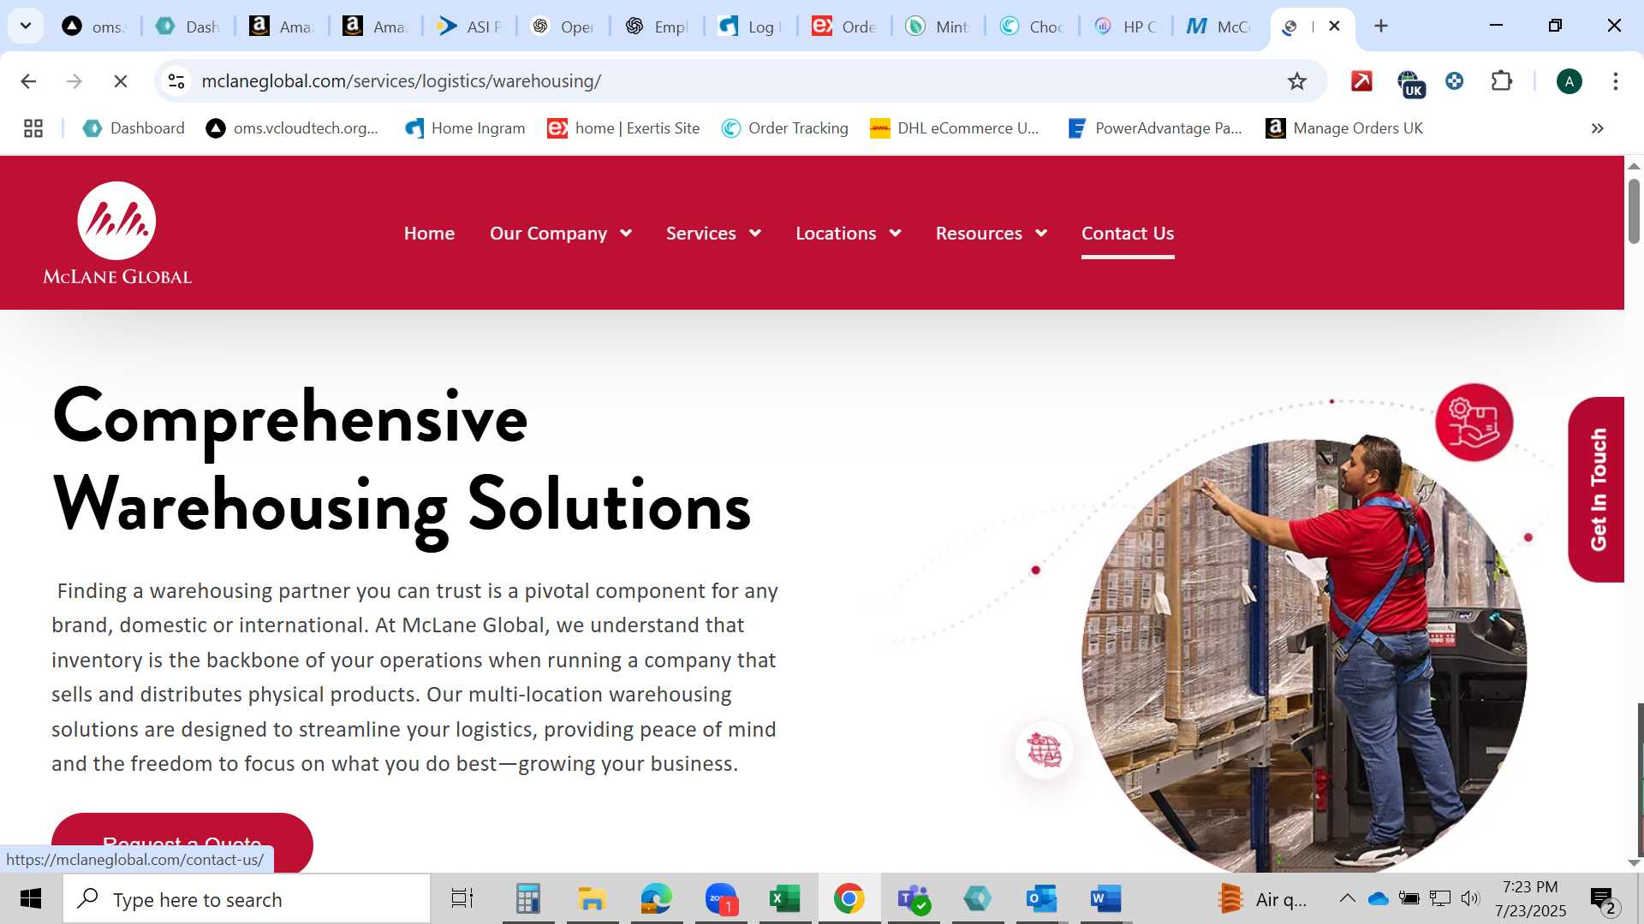The height and width of the screenshot is (924, 1644).
Task: Click the address bar URL field
Action: coord(728,81)
